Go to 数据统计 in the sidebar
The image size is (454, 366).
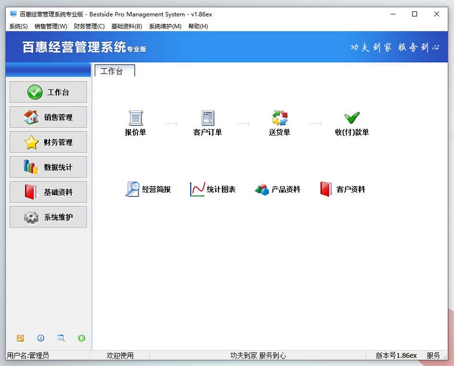click(x=48, y=167)
